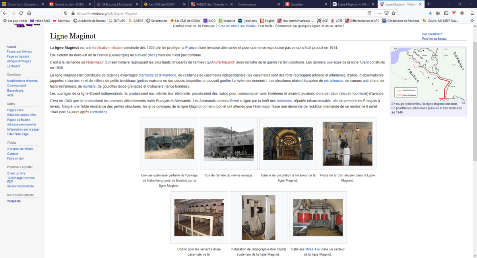Open Pages spéciales sidebar link
The image size is (477, 258).
coord(18,119)
